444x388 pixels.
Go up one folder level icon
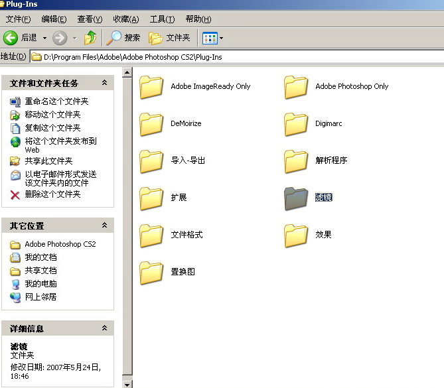tap(90, 38)
